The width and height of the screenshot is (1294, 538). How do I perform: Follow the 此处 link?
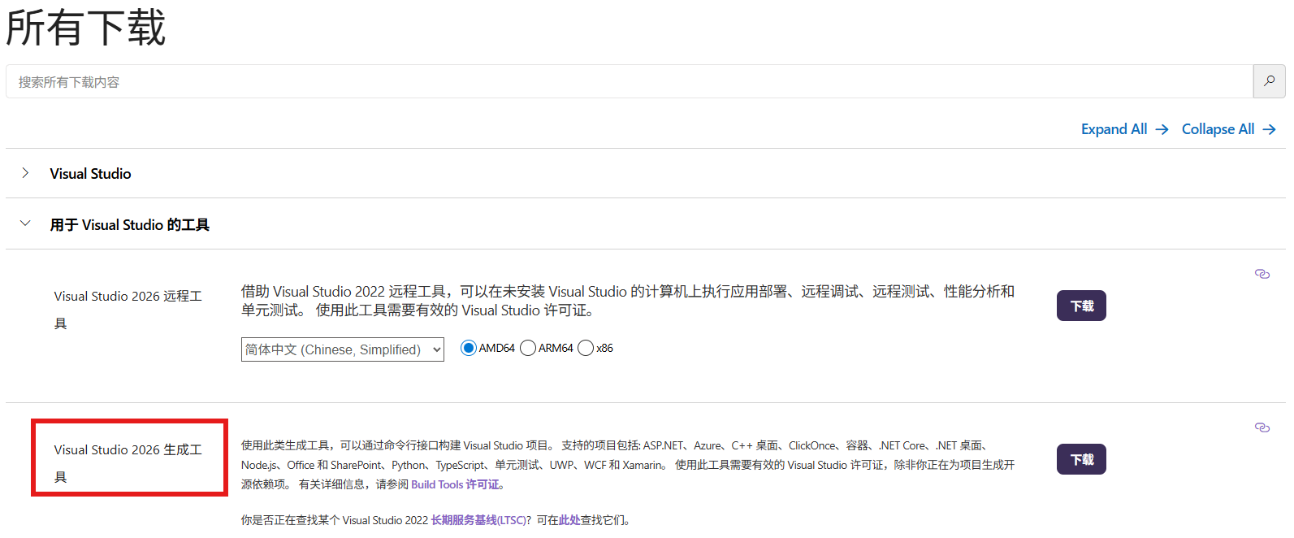pos(569,520)
